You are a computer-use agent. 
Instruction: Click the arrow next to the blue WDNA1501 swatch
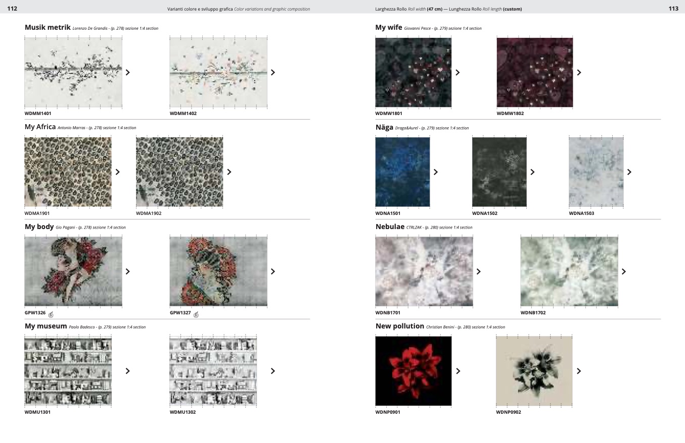(436, 172)
